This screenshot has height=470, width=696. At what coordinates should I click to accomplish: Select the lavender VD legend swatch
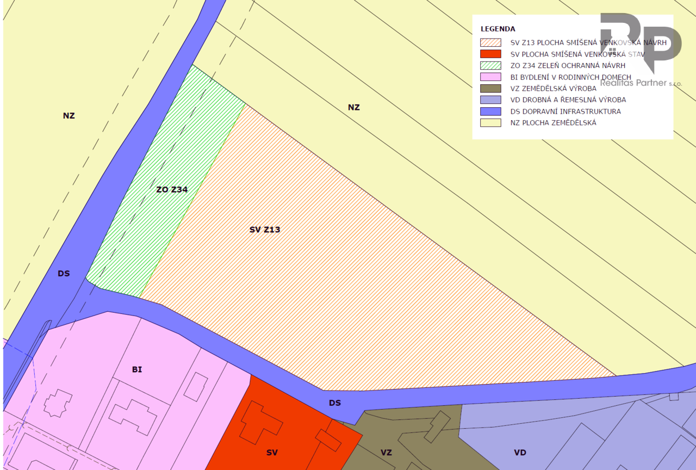click(490, 100)
